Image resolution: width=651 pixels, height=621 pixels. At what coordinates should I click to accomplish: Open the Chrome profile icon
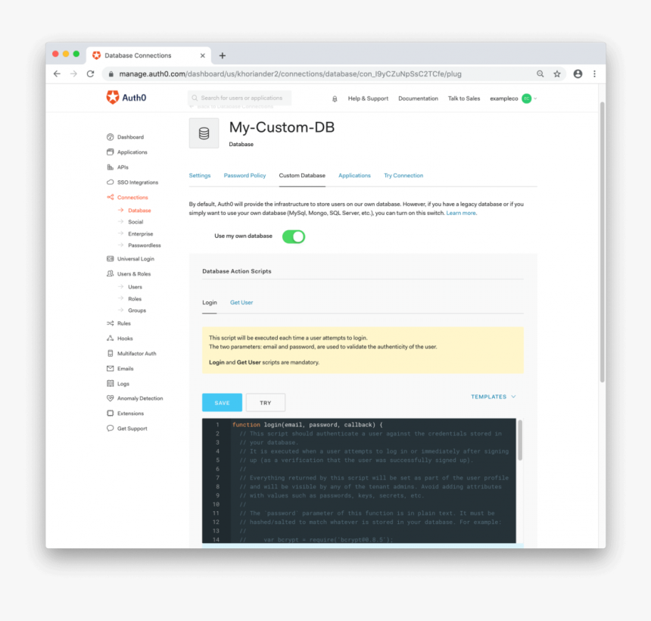click(578, 74)
